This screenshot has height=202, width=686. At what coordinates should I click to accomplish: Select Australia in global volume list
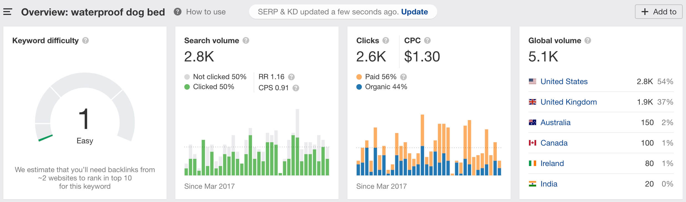(x=555, y=123)
